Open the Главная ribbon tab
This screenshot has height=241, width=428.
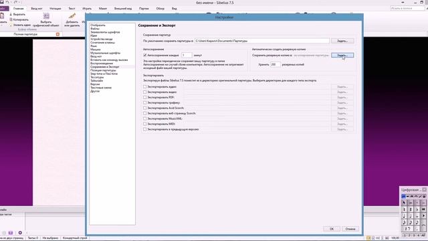tap(19, 9)
